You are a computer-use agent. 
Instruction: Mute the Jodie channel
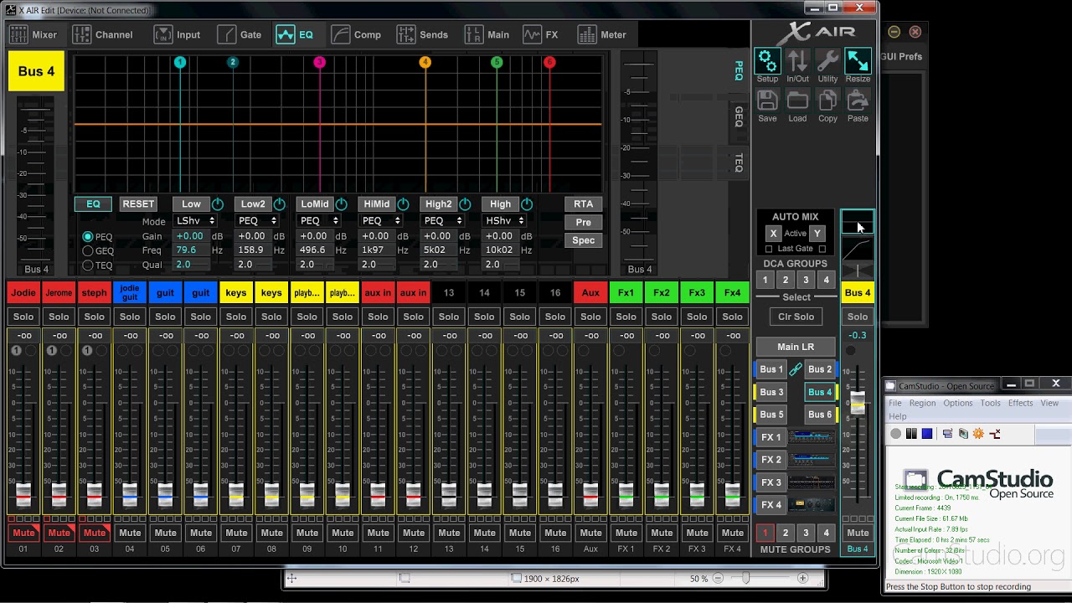point(23,533)
